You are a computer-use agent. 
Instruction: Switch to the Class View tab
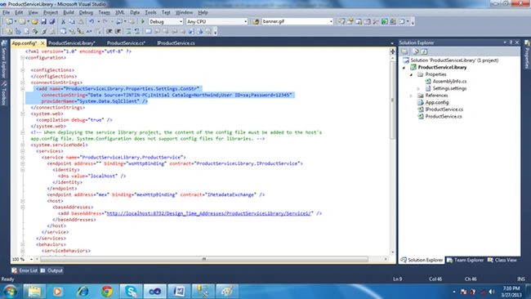(x=502, y=260)
